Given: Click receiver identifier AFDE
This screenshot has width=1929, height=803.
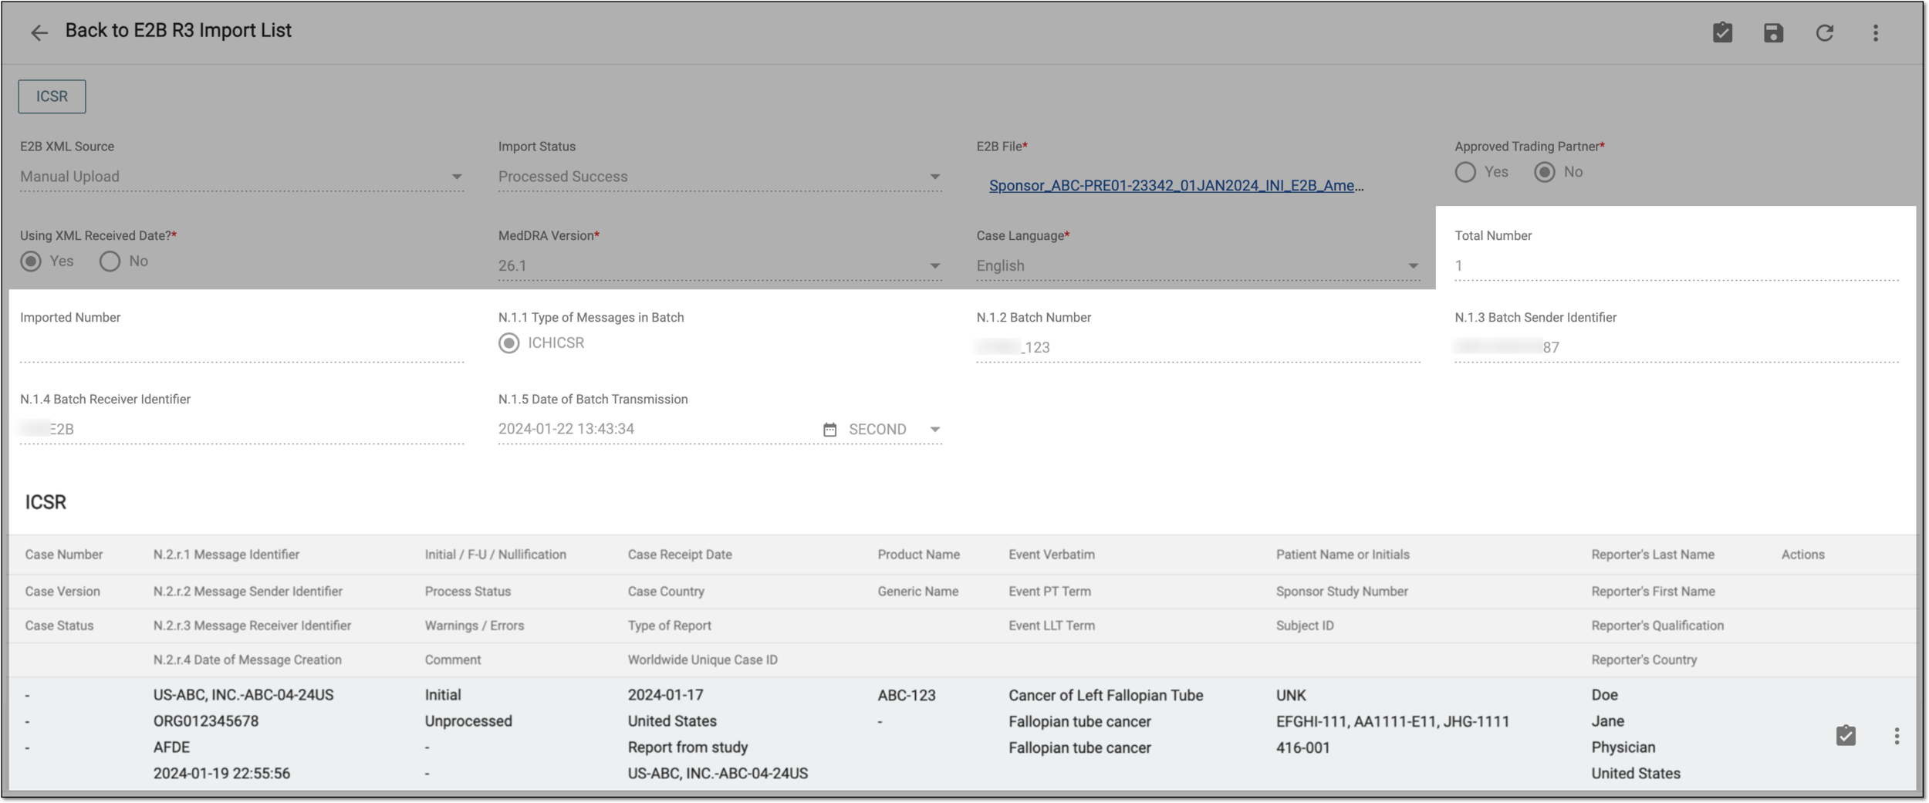Looking at the screenshot, I should tap(171, 747).
